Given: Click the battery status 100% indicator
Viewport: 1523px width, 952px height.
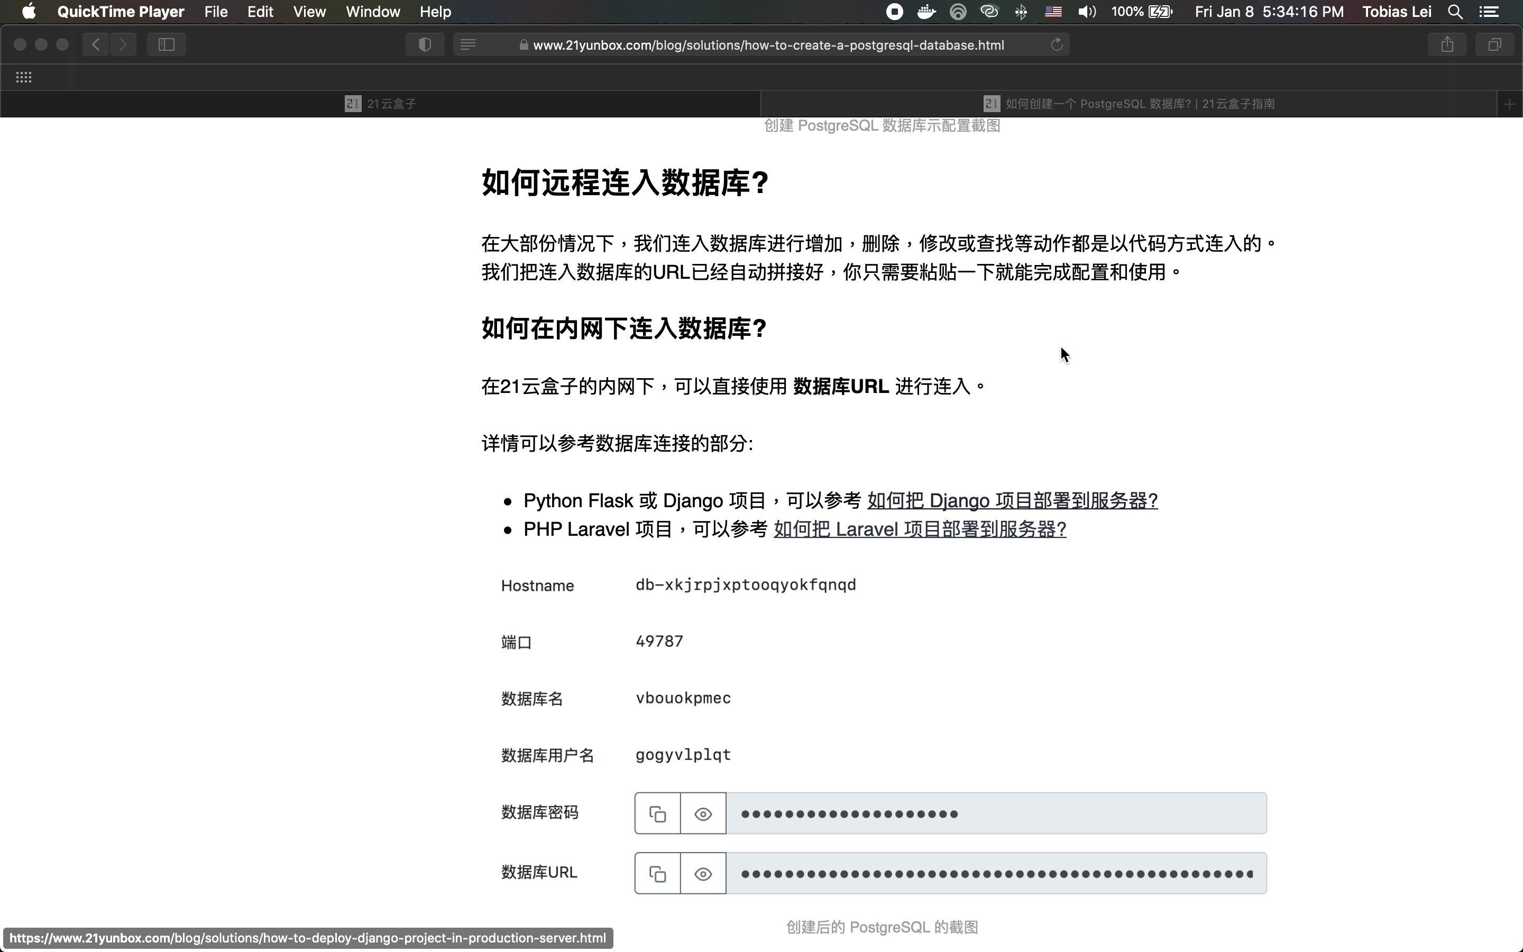Looking at the screenshot, I should [x=1142, y=12].
